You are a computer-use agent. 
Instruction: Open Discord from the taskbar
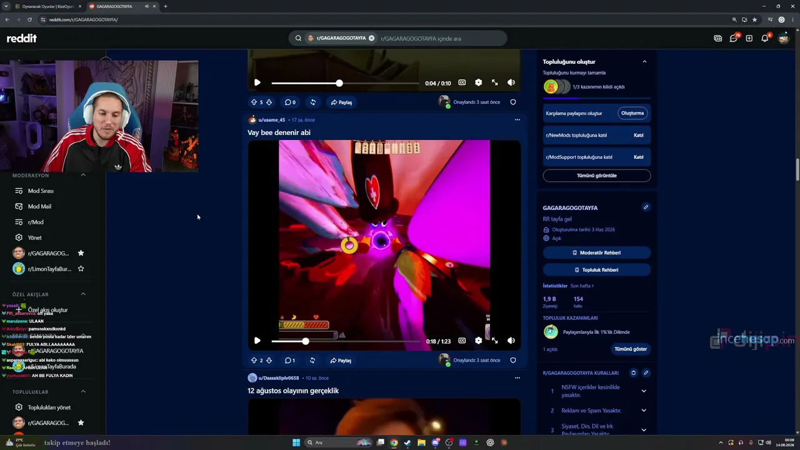tap(435, 442)
